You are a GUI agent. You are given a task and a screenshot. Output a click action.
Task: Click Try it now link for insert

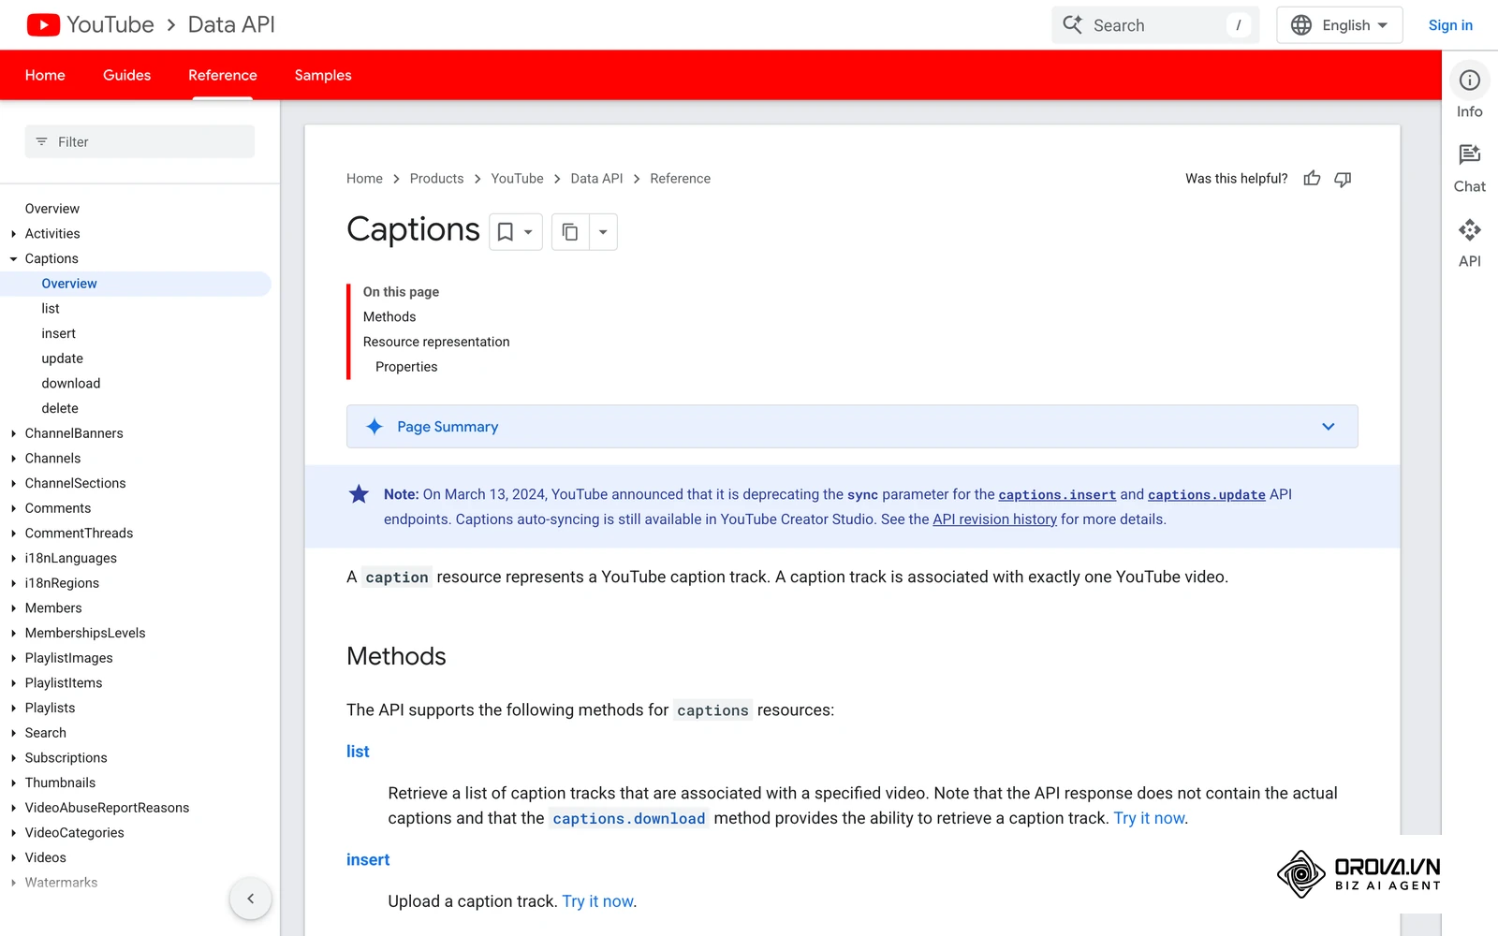pyautogui.click(x=597, y=901)
